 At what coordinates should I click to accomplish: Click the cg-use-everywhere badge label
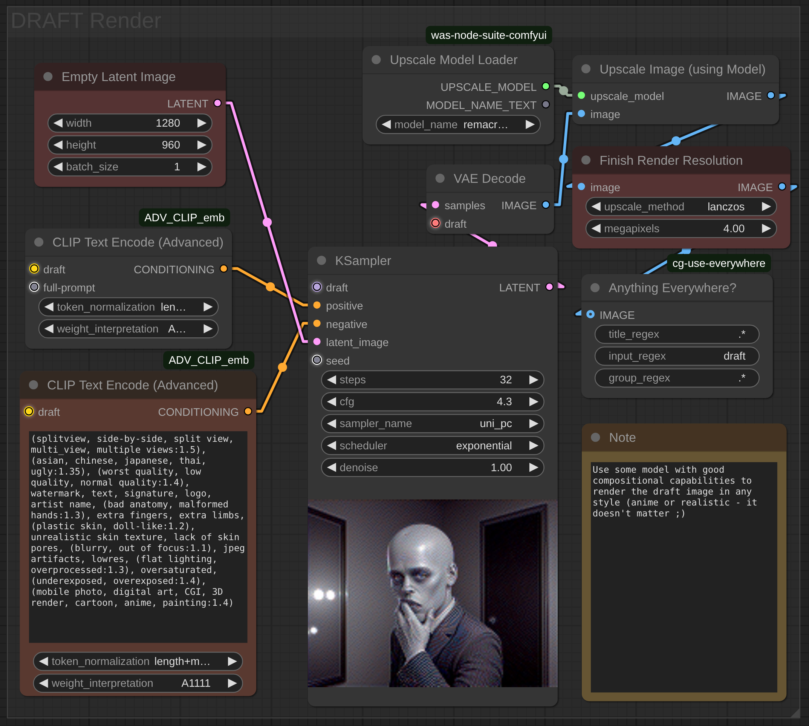(719, 263)
